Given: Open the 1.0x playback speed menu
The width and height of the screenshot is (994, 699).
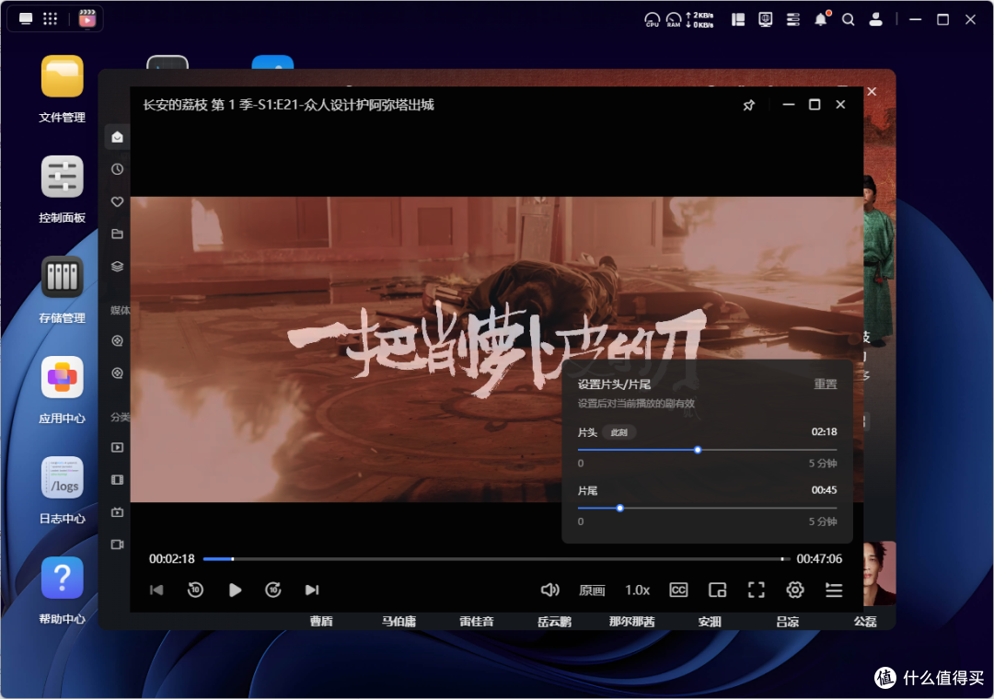Looking at the screenshot, I should tap(637, 590).
